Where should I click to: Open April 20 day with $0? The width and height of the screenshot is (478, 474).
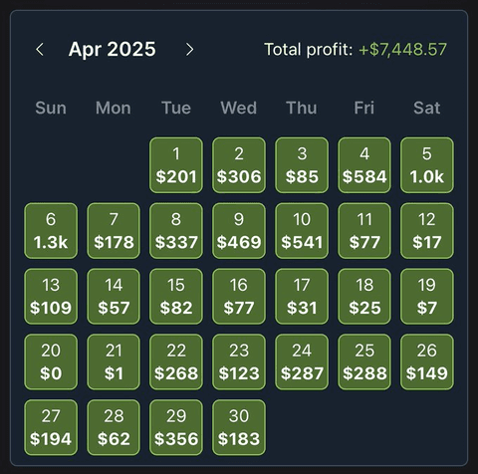[51, 361]
